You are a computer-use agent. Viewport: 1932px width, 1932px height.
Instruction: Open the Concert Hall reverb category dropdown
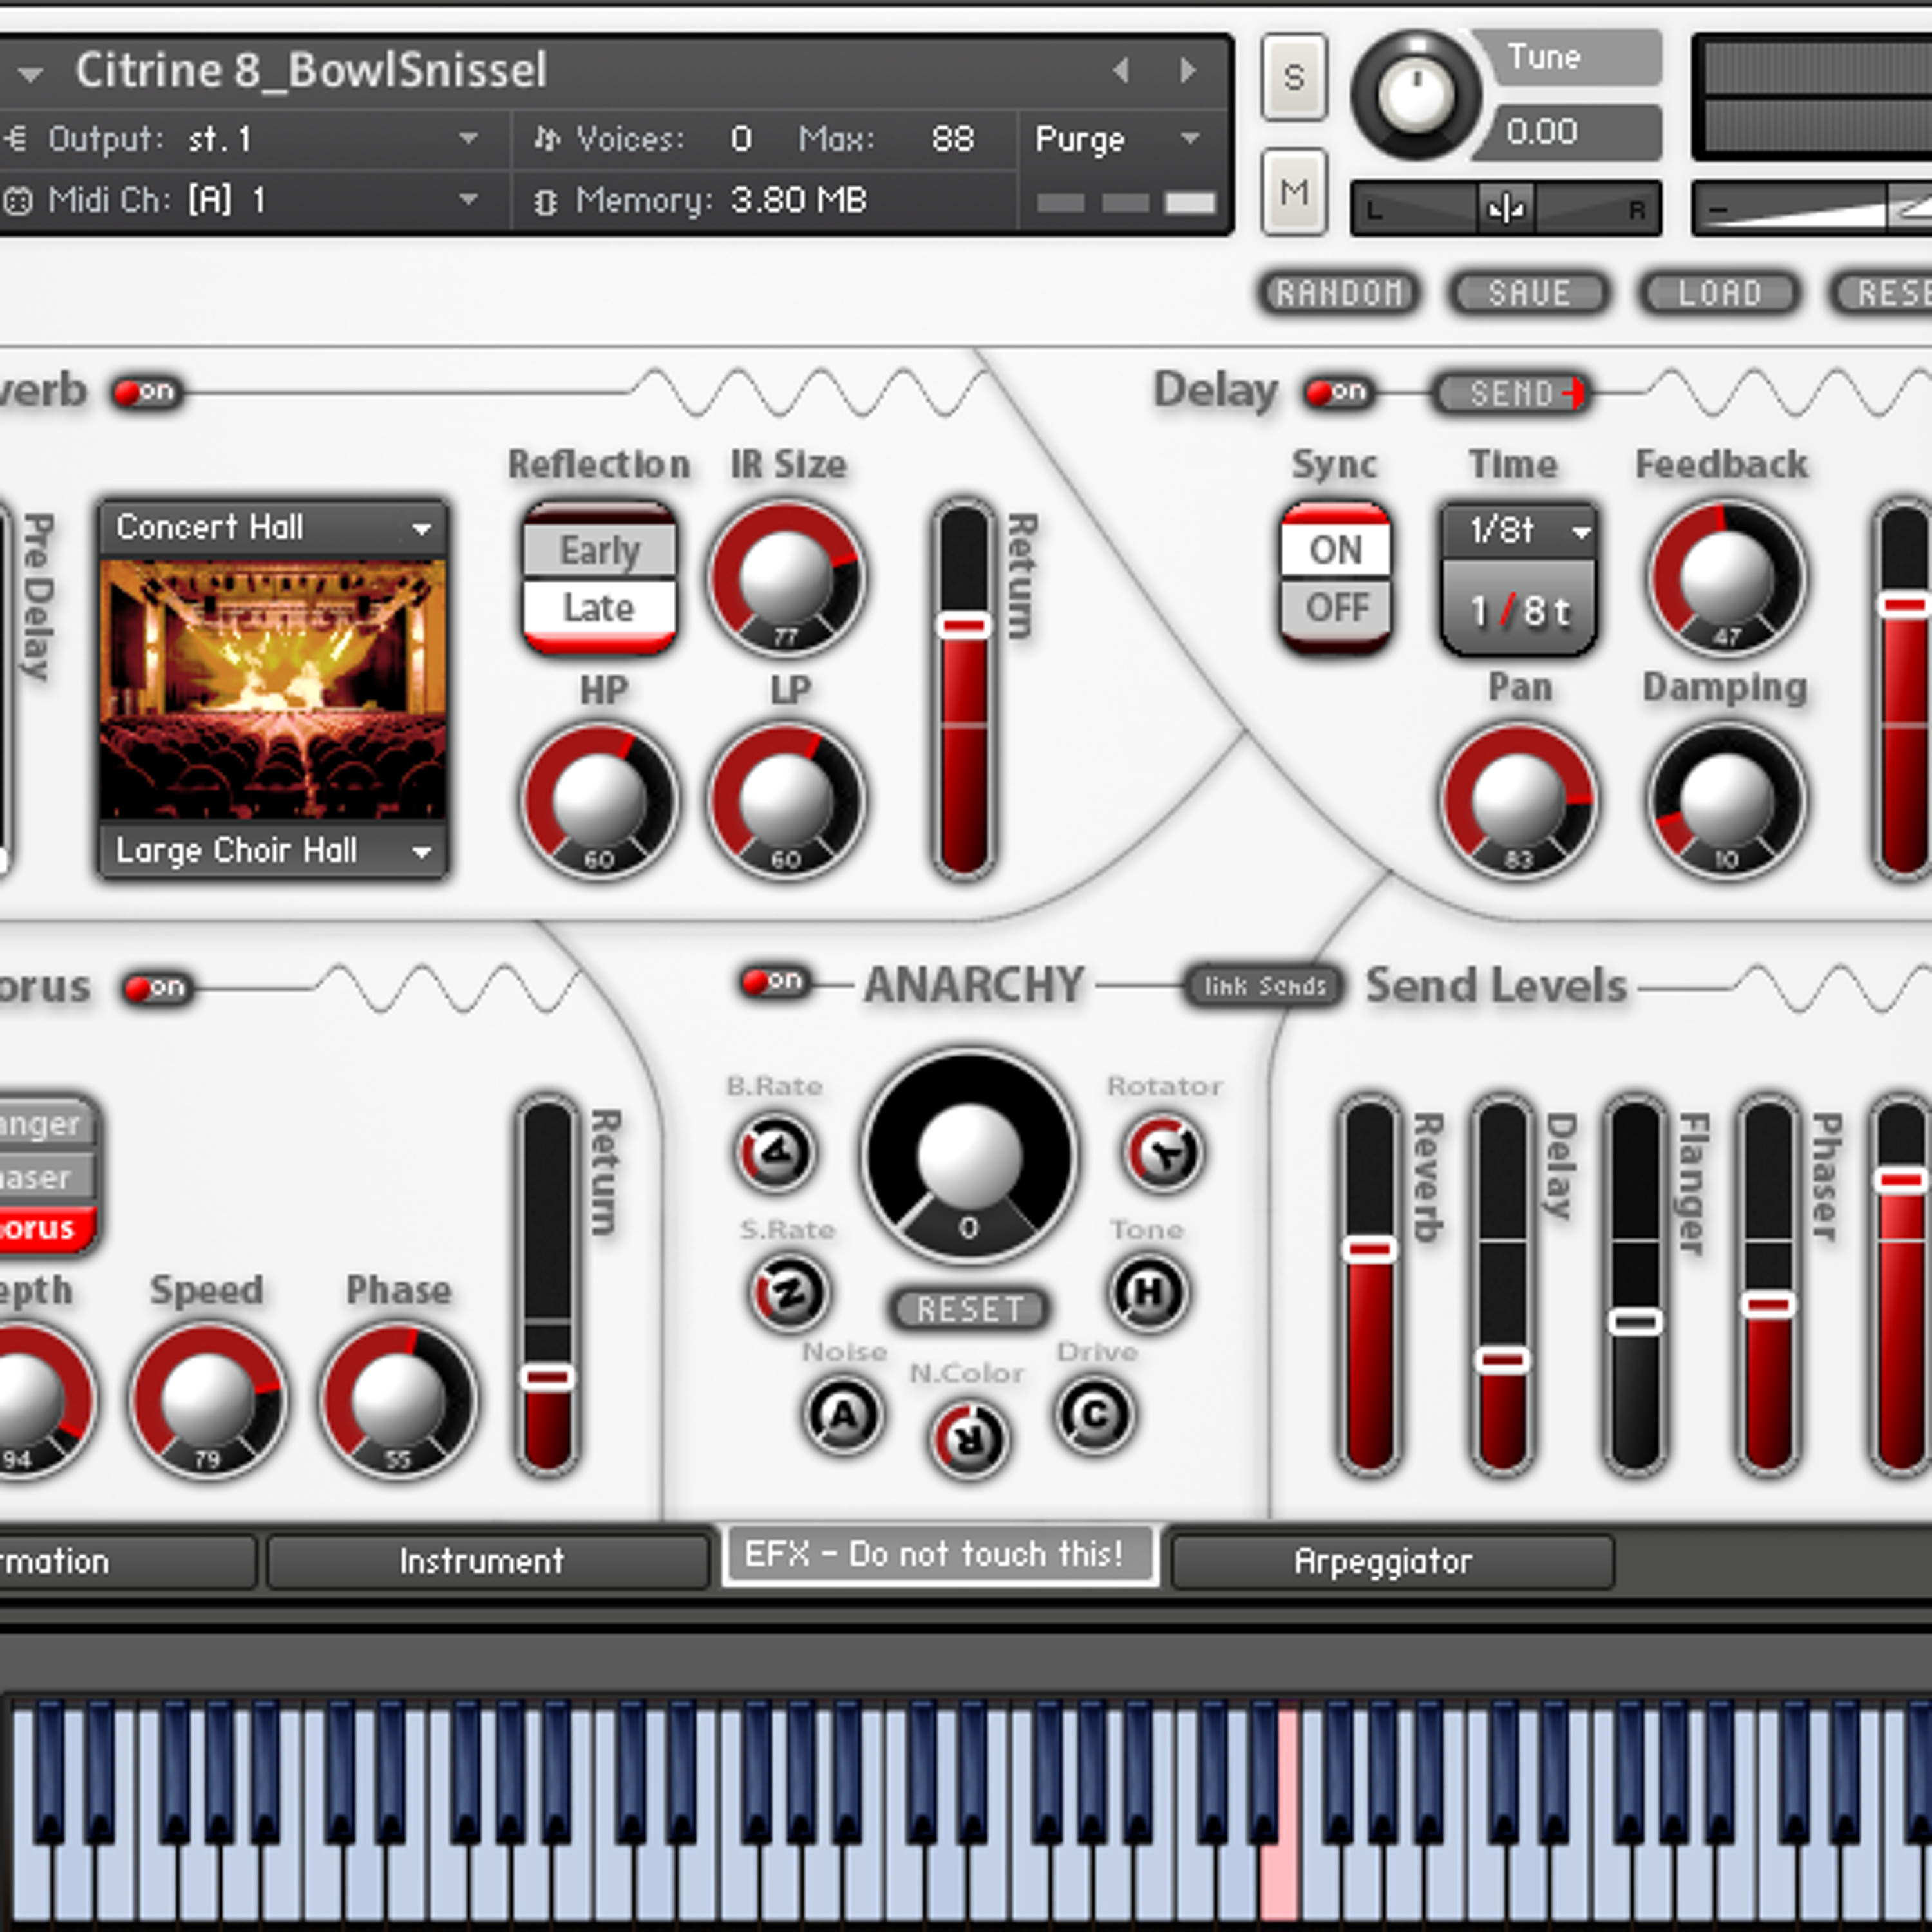click(x=273, y=527)
